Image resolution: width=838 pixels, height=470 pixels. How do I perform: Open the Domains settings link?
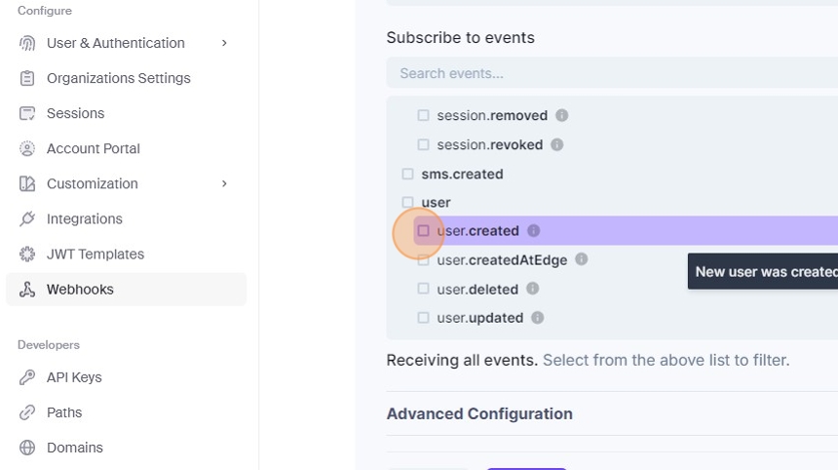pos(74,448)
